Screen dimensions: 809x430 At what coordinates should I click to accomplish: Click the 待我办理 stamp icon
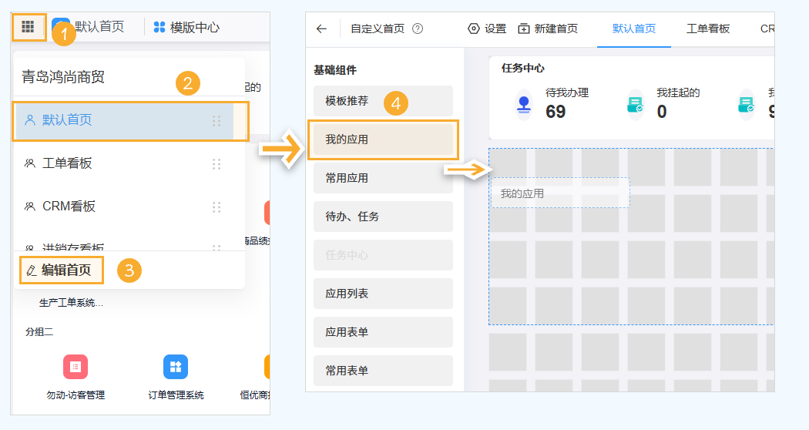[x=524, y=104]
